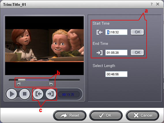Image resolution: width=164 pixels, height=123 pixels.
Task: Click the Stop button
Action: tap(25, 94)
